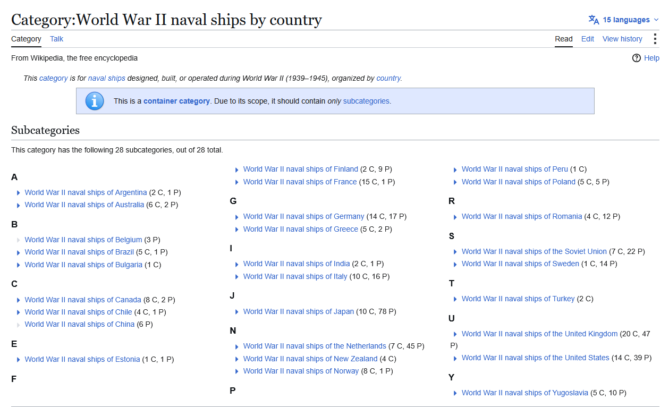Expand the Argentina subcategory arrow

click(x=19, y=193)
